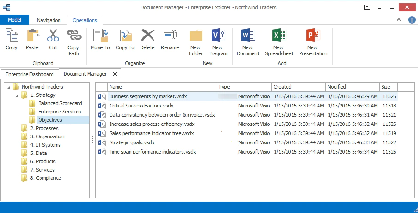Open the Model tab

(15, 20)
